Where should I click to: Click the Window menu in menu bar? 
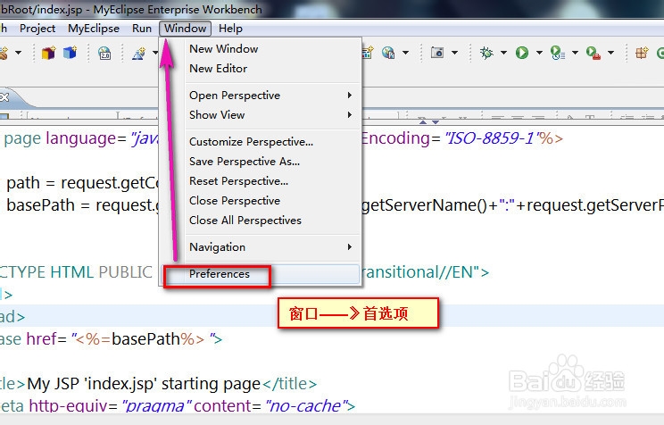185,29
